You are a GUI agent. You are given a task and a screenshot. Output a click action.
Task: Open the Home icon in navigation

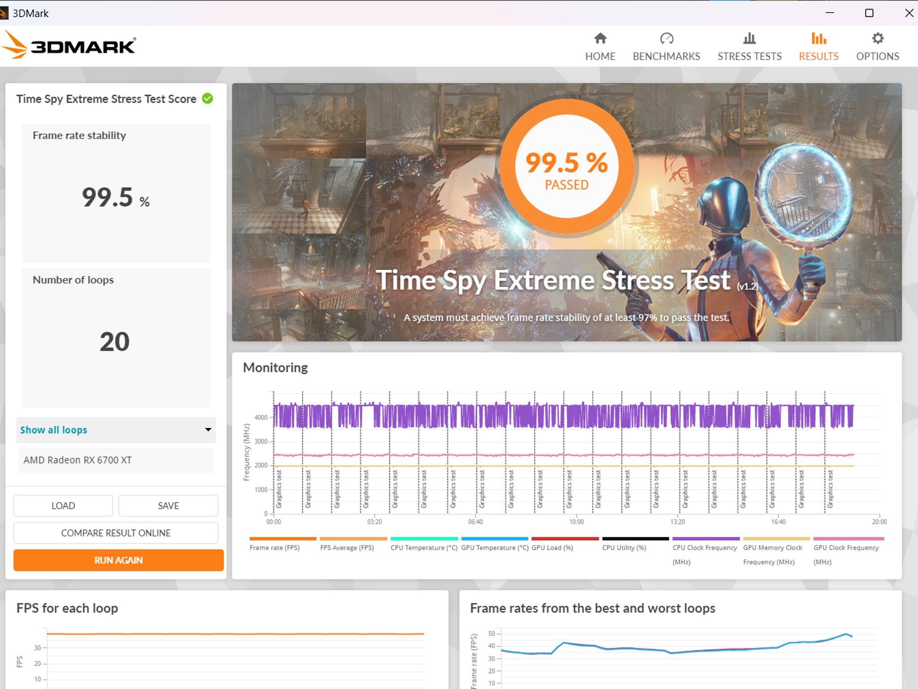(x=600, y=39)
